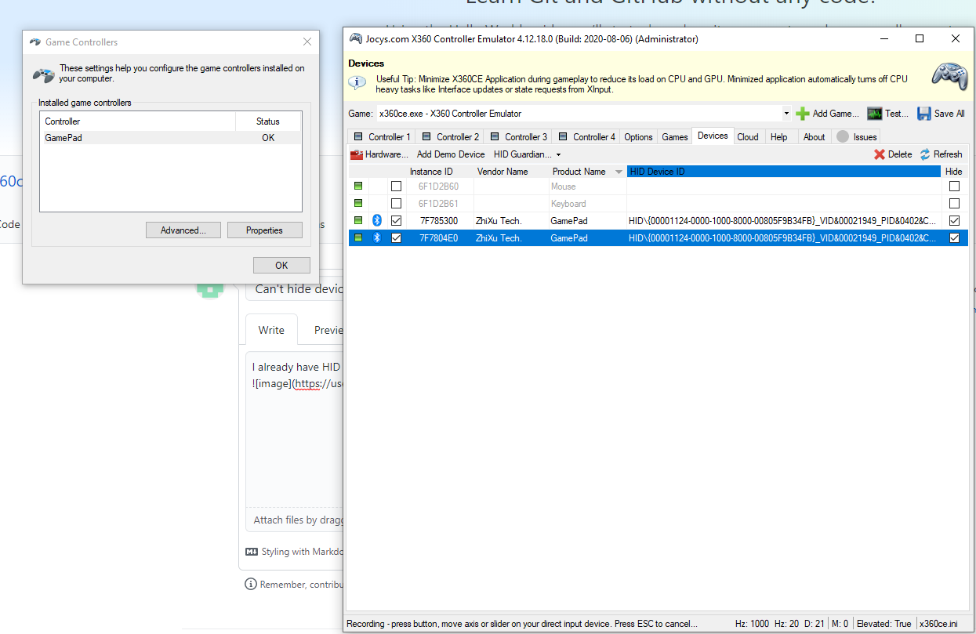Open the Test monitor icon
Image resolution: width=976 pixels, height=634 pixels.
875,114
